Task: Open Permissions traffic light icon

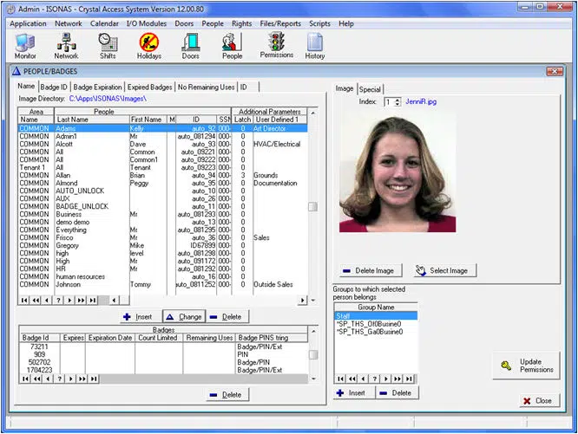Action: coord(277,45)
